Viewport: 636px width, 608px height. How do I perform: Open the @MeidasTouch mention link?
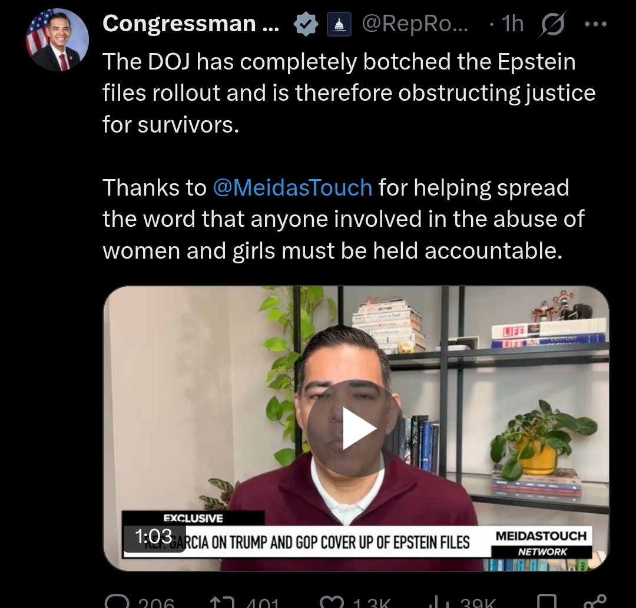click(293, 187)
